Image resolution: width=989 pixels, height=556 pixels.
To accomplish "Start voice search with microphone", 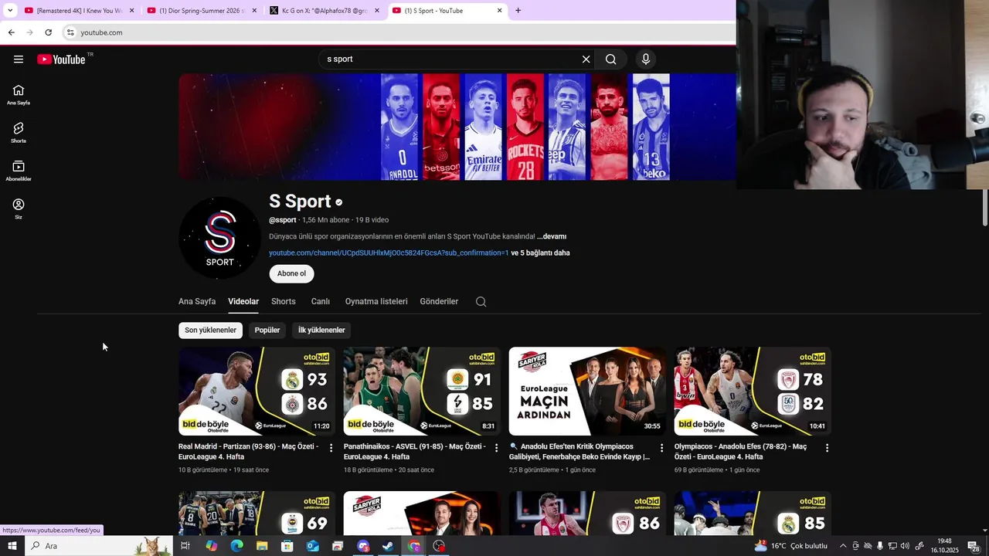I will (x=646, y=59).
